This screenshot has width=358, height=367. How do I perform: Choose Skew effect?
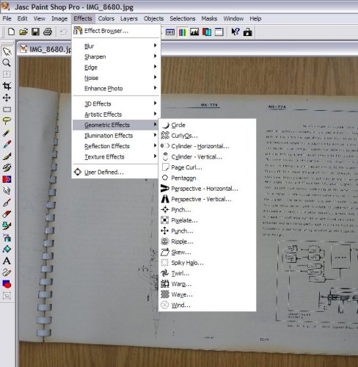208,252
